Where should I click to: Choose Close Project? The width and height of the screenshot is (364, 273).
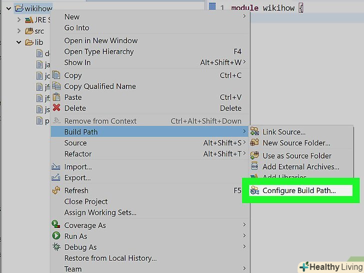pos(86,201)
